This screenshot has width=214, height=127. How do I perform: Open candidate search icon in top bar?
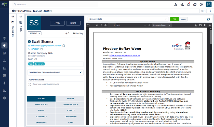[x=176, y=5]
